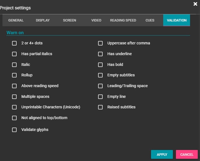
Task: Open the Display tab
Action: click(x=43, y=20)
